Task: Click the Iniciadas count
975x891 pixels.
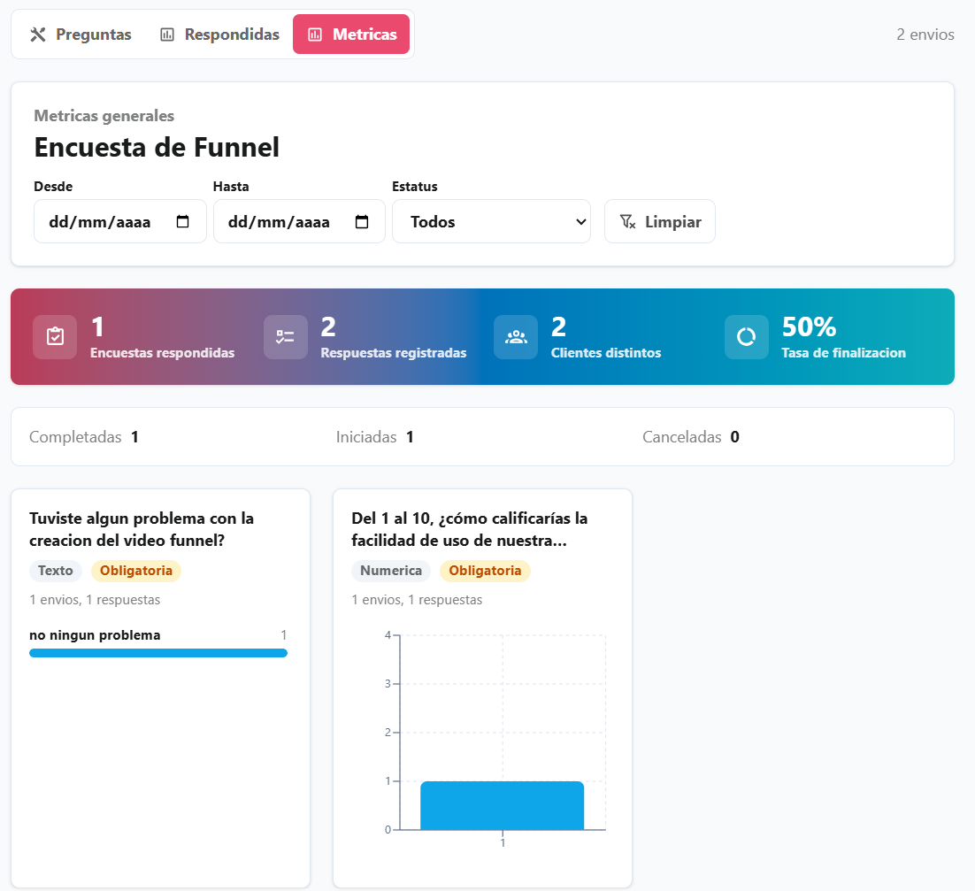Action: tap(410, 437)
